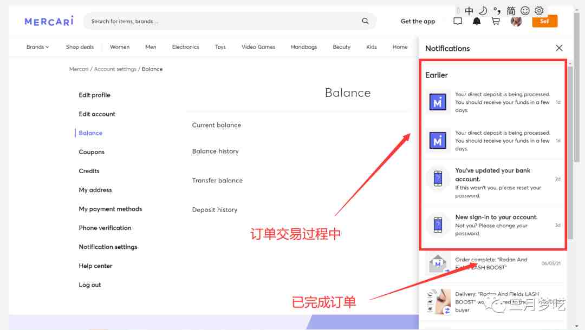Image resolution: width=585 pixels, height=330 pixels.
Task: Open Help center
Action: pyautogui.click(x=95, y=266)
